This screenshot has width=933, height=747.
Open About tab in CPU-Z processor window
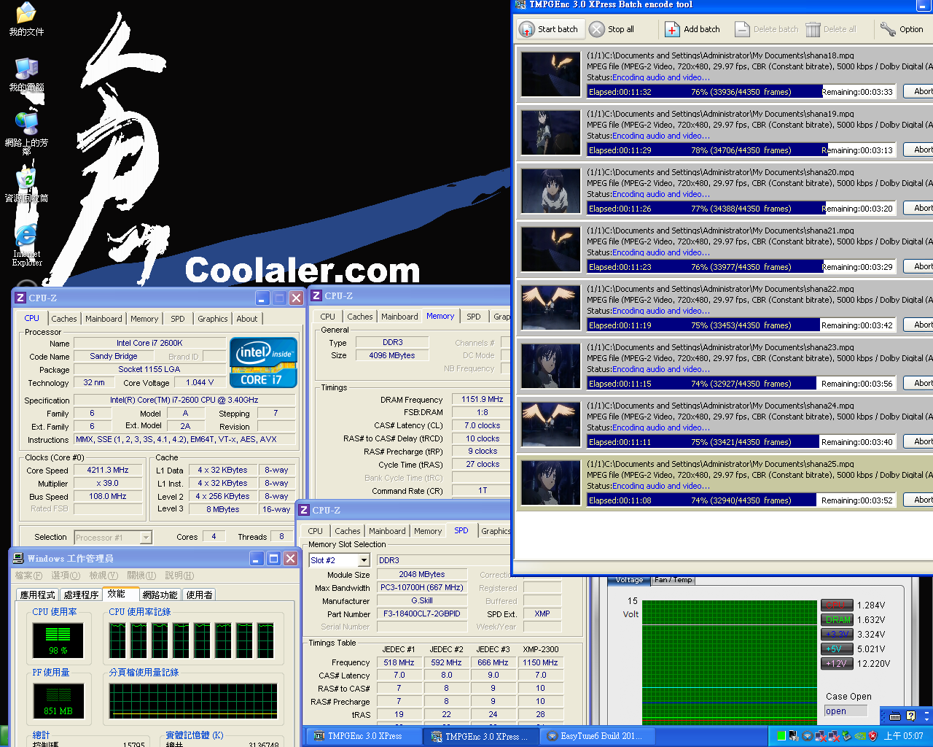point(247,319)
